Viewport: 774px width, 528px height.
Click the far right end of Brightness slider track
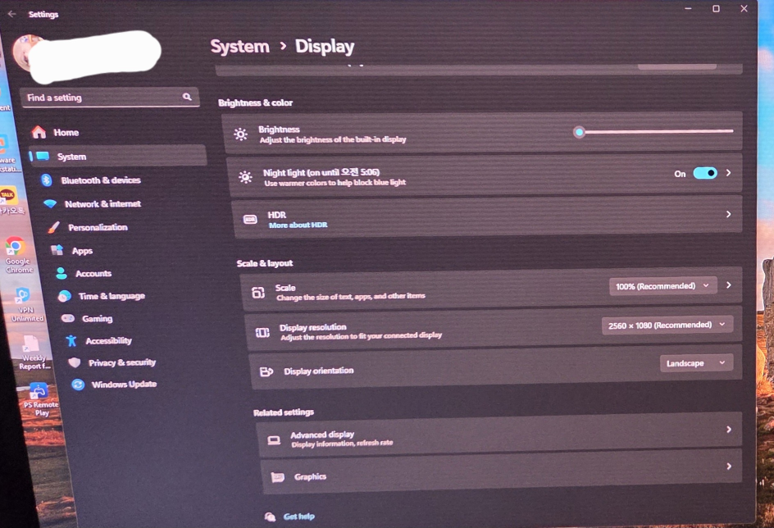pyautogui.click(x=731, y=130)
